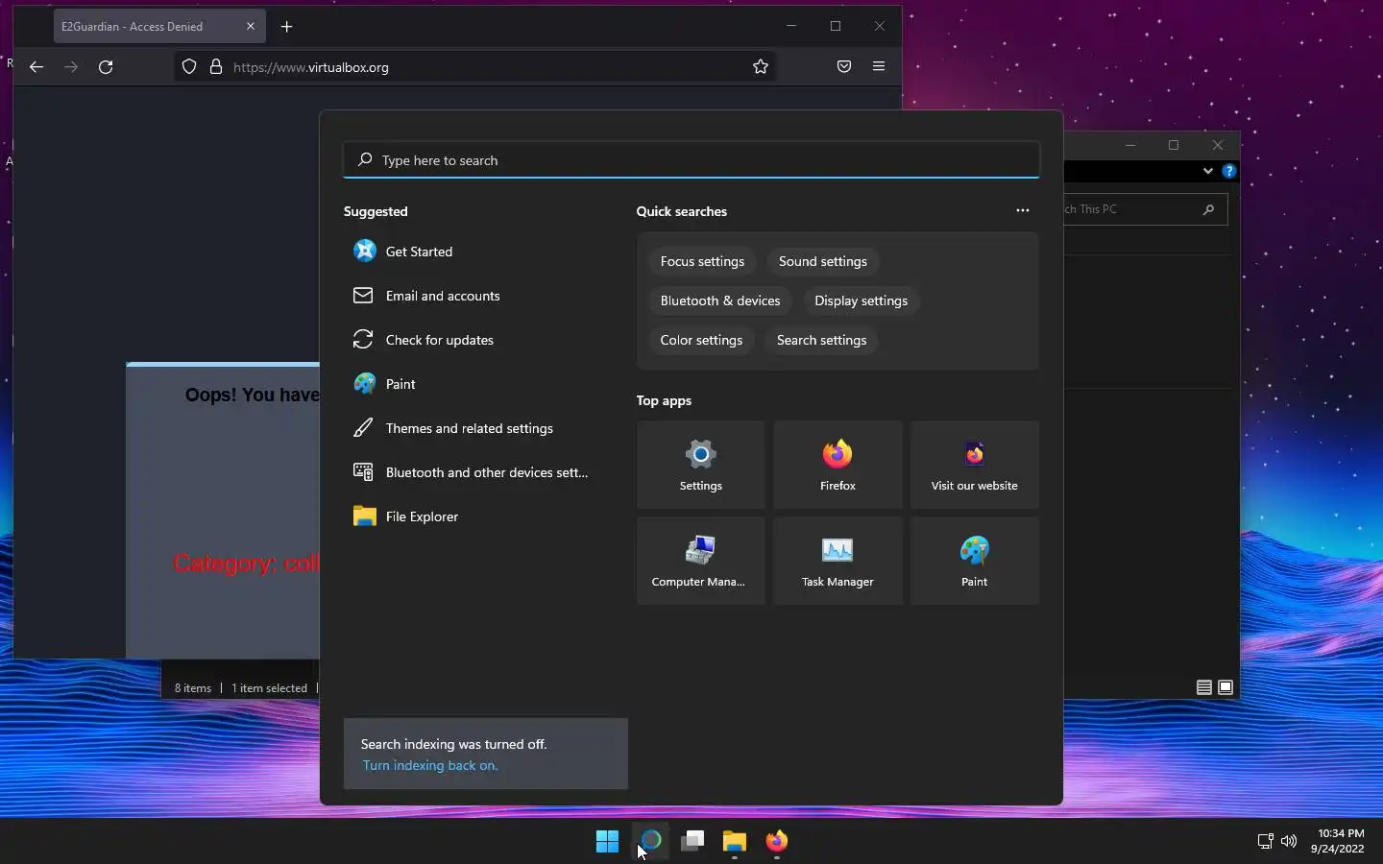Click the network icon in system tray

[x=1266, y=842]
